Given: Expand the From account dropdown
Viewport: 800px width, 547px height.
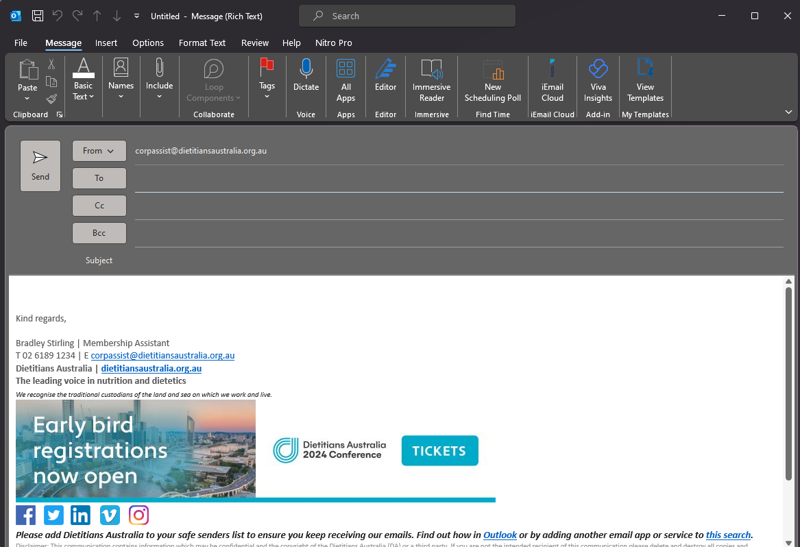Looking at the screenshot, I should (x=99, y=151).
